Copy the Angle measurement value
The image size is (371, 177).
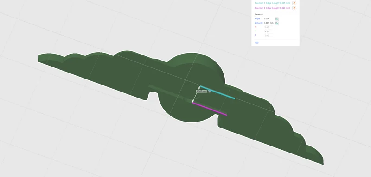pos(276,19)
